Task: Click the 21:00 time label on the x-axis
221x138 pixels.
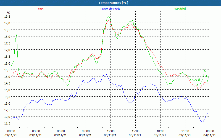Action: coord(185,131)
